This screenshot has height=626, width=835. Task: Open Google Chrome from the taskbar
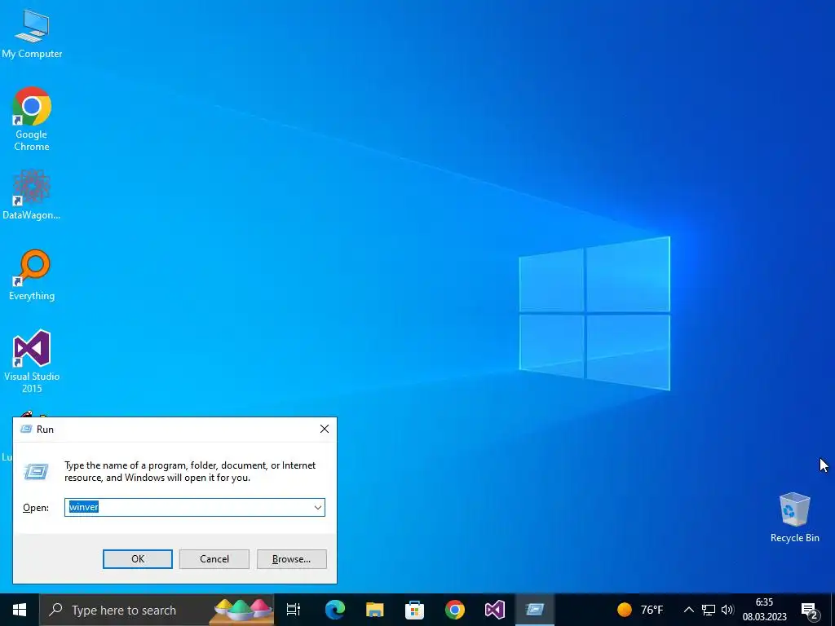(455, 610)
